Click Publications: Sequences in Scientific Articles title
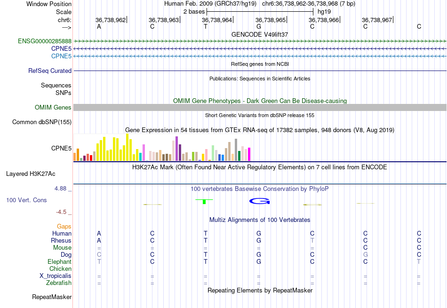 click(x=260, y=79)
